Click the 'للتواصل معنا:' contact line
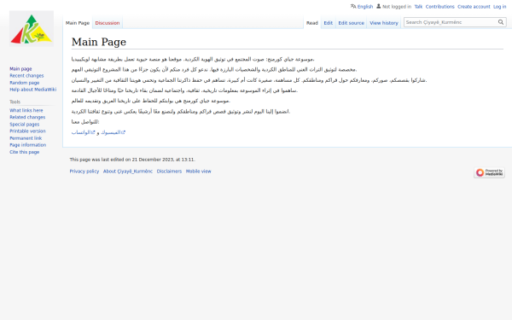This screenshot has height=320, width=512. coord(85,122)
